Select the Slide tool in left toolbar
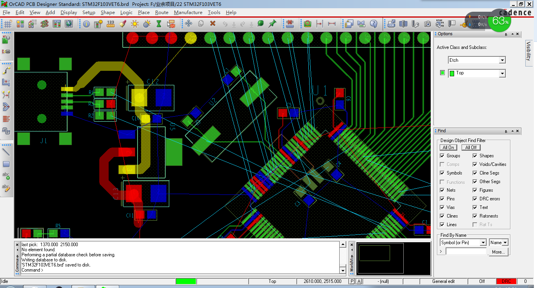The width and height of the screenshot is (537, 288). click(x=6, y=82)
